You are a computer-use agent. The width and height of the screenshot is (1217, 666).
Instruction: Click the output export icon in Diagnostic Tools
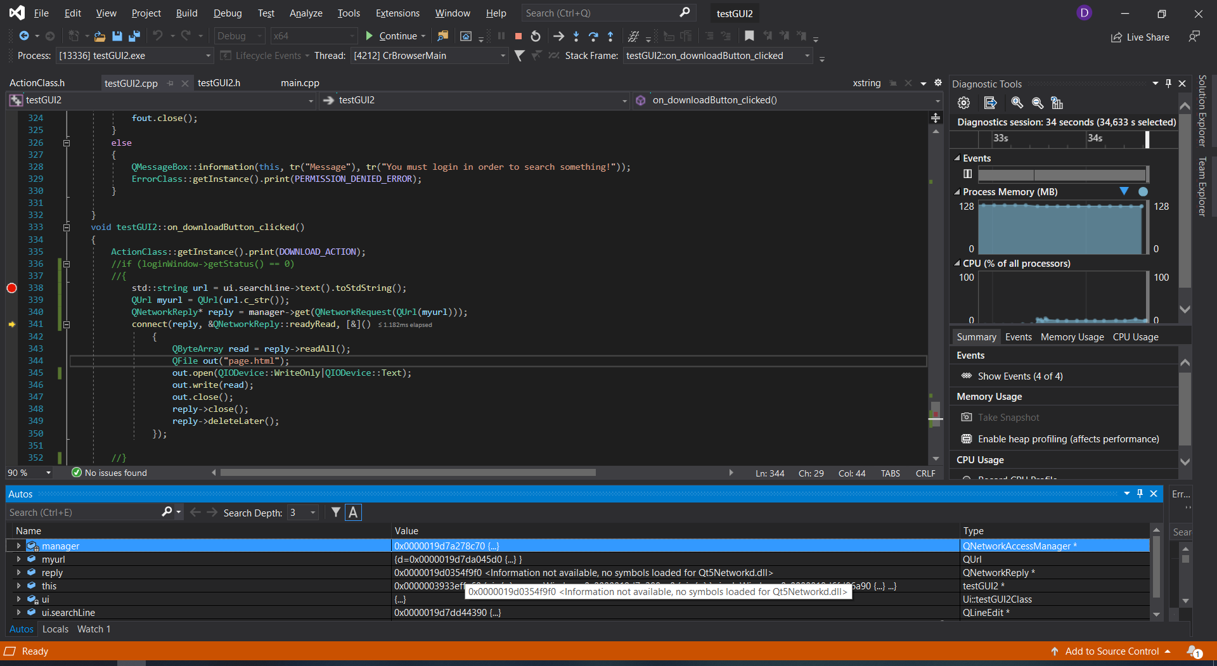click(x=990, y=103)
